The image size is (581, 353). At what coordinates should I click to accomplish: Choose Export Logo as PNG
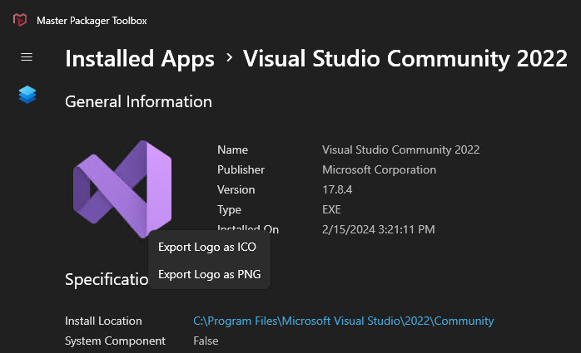point(210,274)
